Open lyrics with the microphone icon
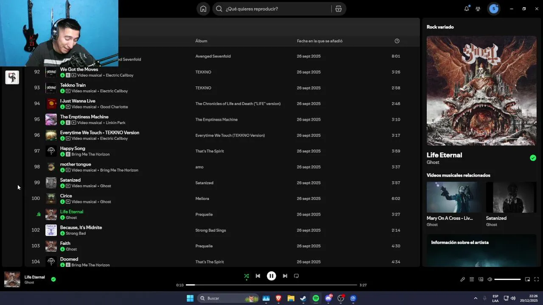Screen dimensions: 543x305 [x=463, y=279]
